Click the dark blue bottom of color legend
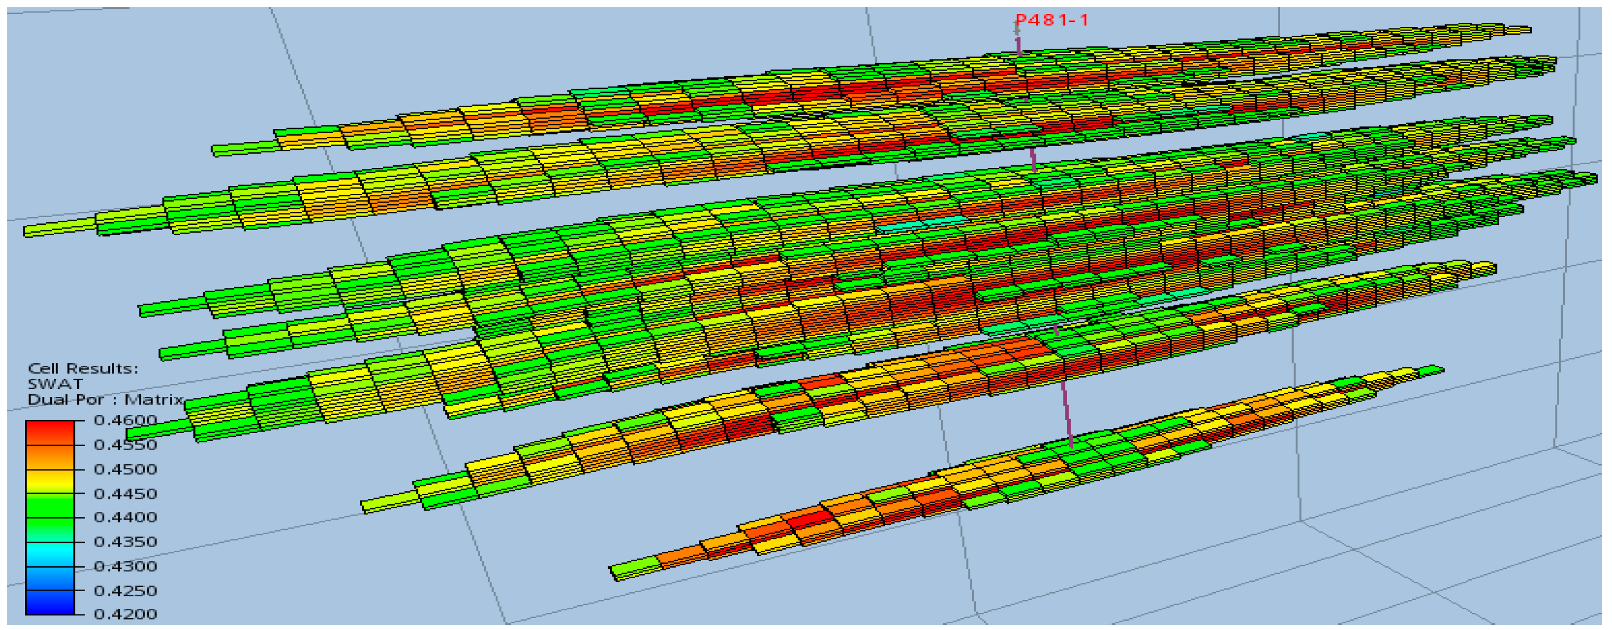 (x=49, y=605)
